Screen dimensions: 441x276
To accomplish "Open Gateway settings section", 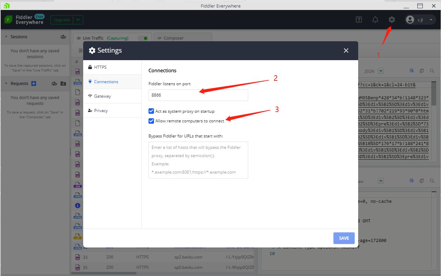I will pyautogui.click(x=112, y=96).
